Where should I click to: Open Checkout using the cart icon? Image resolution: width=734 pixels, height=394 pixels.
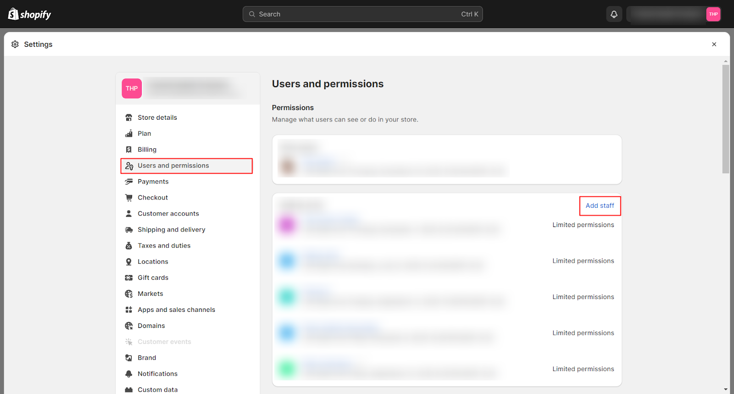(129, 198)
